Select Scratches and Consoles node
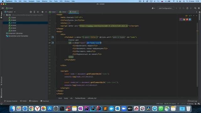201x113 pixels. pyautogui.click(x=17, y=36)
